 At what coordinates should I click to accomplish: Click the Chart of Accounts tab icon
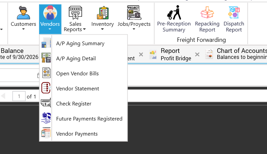point(209,54)
